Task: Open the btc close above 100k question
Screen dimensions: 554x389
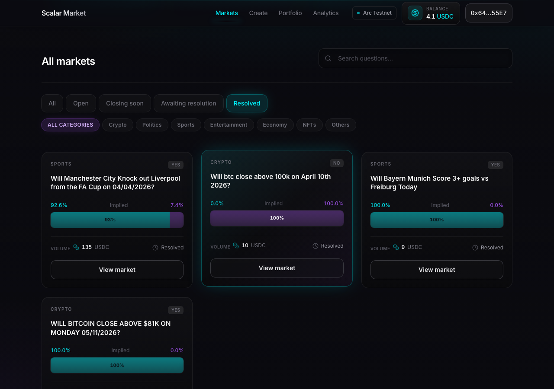Action: 271,181
